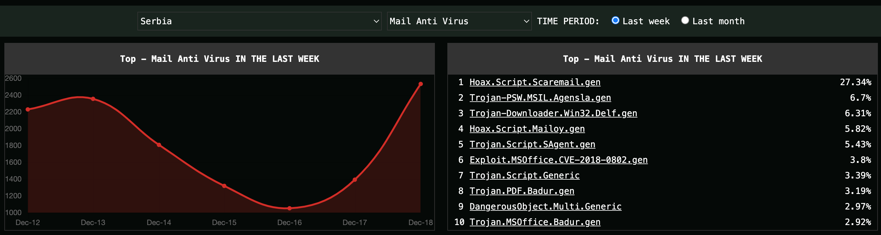Open Trojan.MSOffice.Badur.gen link
881x235 pixels.
[535, 222]
